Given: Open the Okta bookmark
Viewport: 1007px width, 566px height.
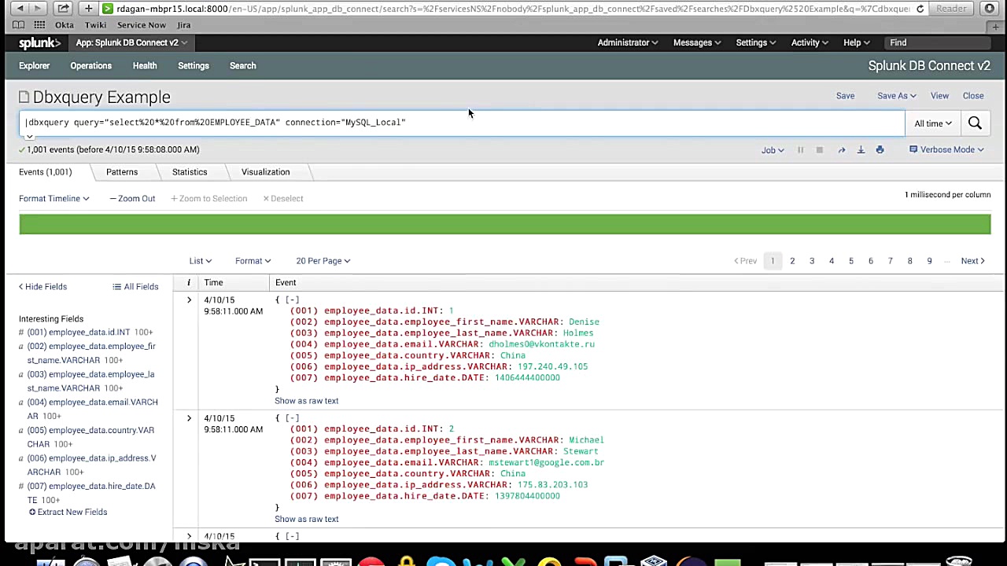Looking at the screenshot, I should tap(65, 25).
